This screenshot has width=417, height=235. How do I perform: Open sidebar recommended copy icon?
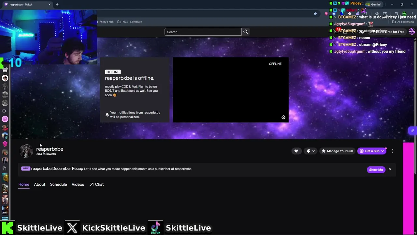pos(5,168)
